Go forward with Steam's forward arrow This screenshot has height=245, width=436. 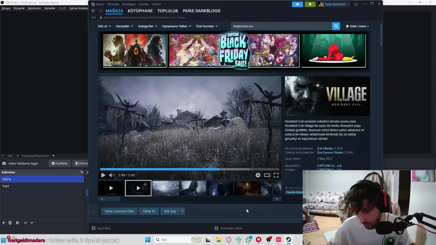100,11
